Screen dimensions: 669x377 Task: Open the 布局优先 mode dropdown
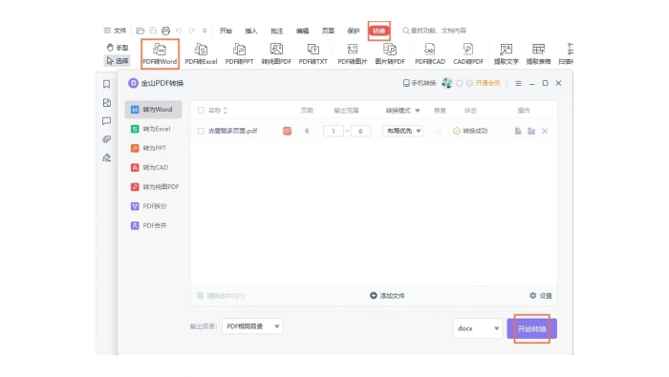tap(402, 131)
